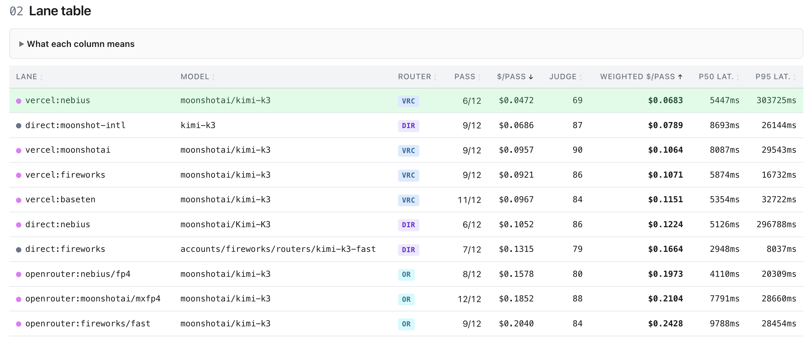Screen dimensions: 812x344
Task: Select the openrouter:nebius/fp4 lane name
Action: (78, 274)
